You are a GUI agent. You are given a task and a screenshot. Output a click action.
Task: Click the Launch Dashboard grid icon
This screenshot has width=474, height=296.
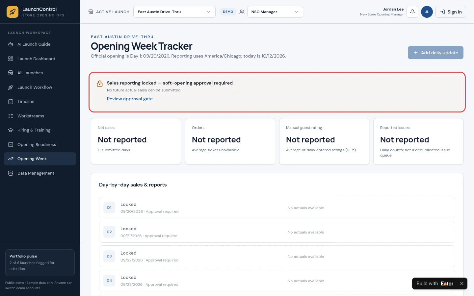coord(11,59)
